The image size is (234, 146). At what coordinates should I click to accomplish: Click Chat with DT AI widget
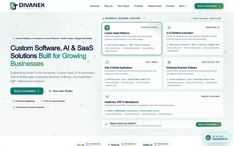click(x=217, y=138)
